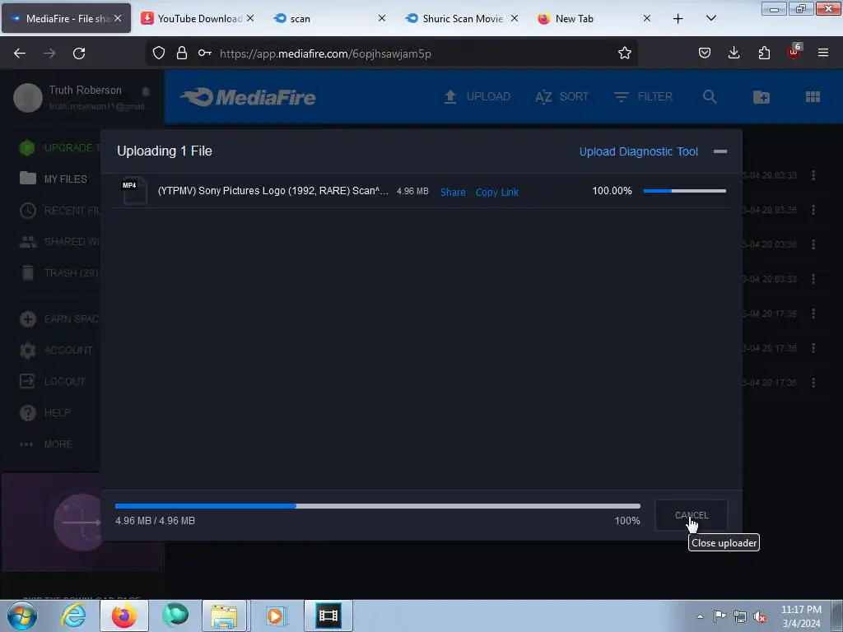
Task: Open the tracking protection shield icon
Action: (159, 53)
